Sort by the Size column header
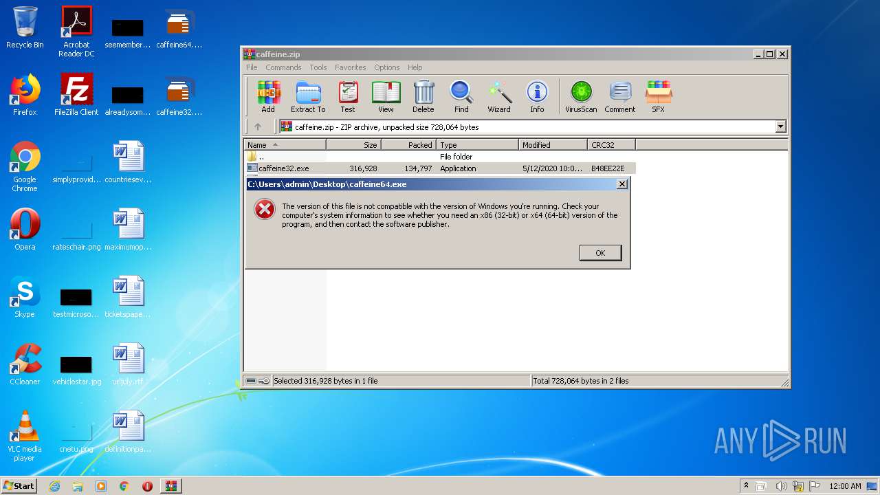880x495 pixels. (x=353, y=145)
